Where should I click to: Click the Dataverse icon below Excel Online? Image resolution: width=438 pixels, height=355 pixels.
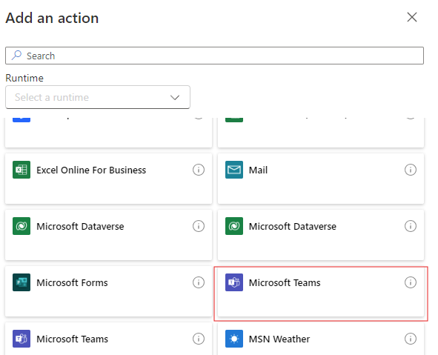[x=21, y=226]
